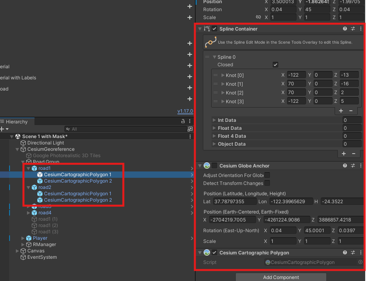Select the EventSystem object

coord(42,257)
